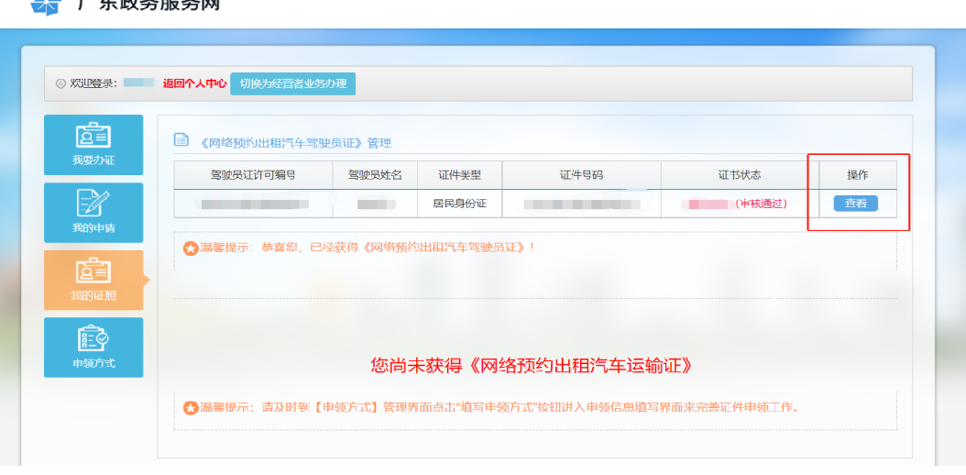Click the 证件号码 column header
Image resolution: width=966 pixels, height=475 pixels.
pyautogui.click(x=581, y=175)
